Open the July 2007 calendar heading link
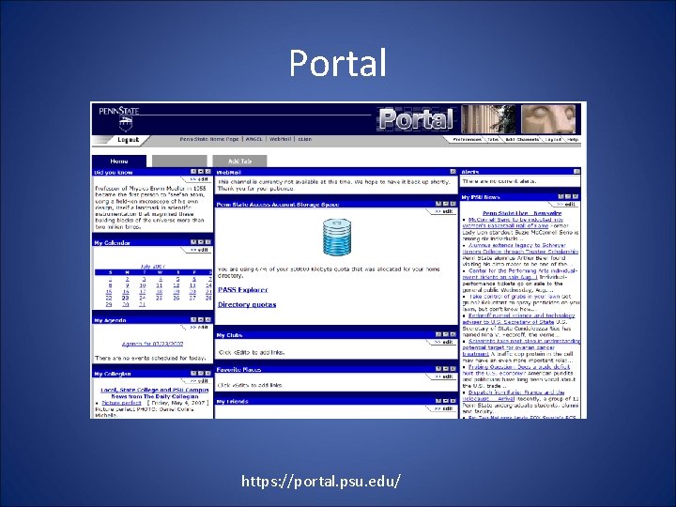 pyautogui.click(x=153, y=267)
